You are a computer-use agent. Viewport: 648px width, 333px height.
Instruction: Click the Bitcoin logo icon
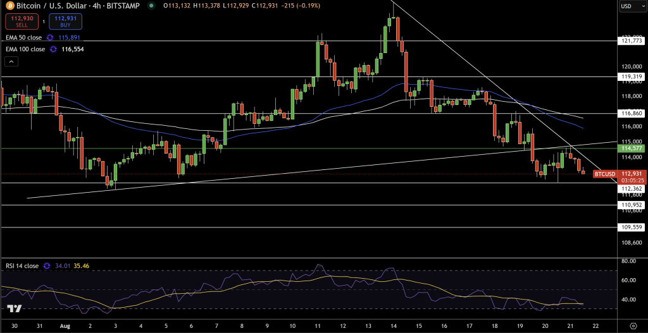click(9, 6)
